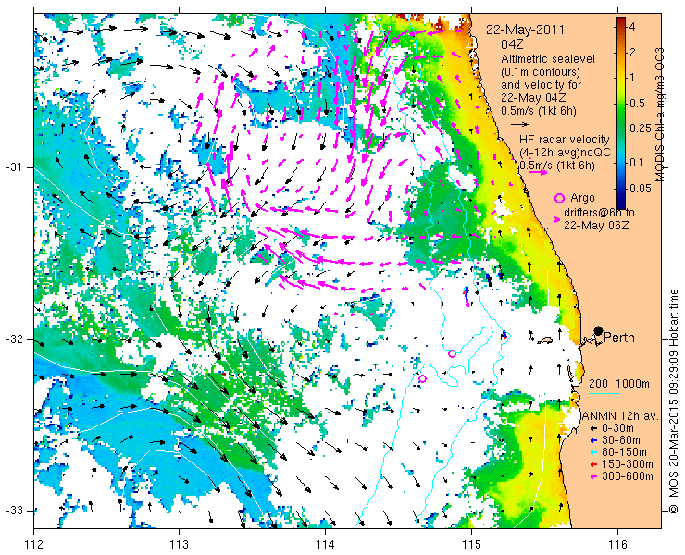Click the colorbar tick label 0.5

(x=637, y=104)
